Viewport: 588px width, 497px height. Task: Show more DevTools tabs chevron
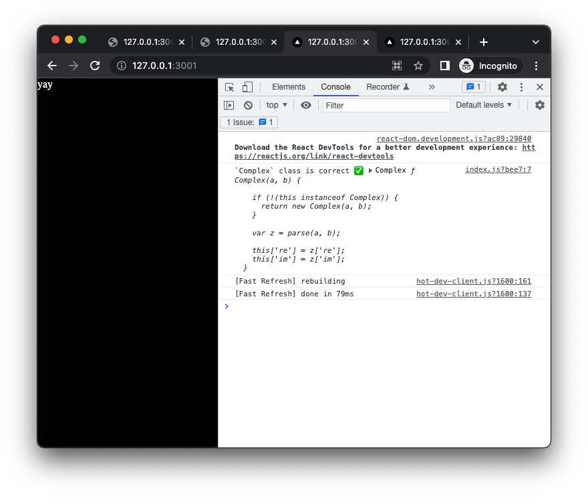pyautogui.click(x=432, y=87)
